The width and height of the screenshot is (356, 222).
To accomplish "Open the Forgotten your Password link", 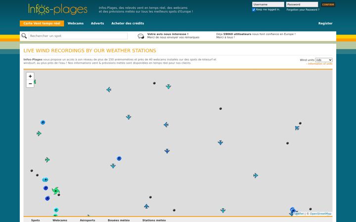I will 303,10.
